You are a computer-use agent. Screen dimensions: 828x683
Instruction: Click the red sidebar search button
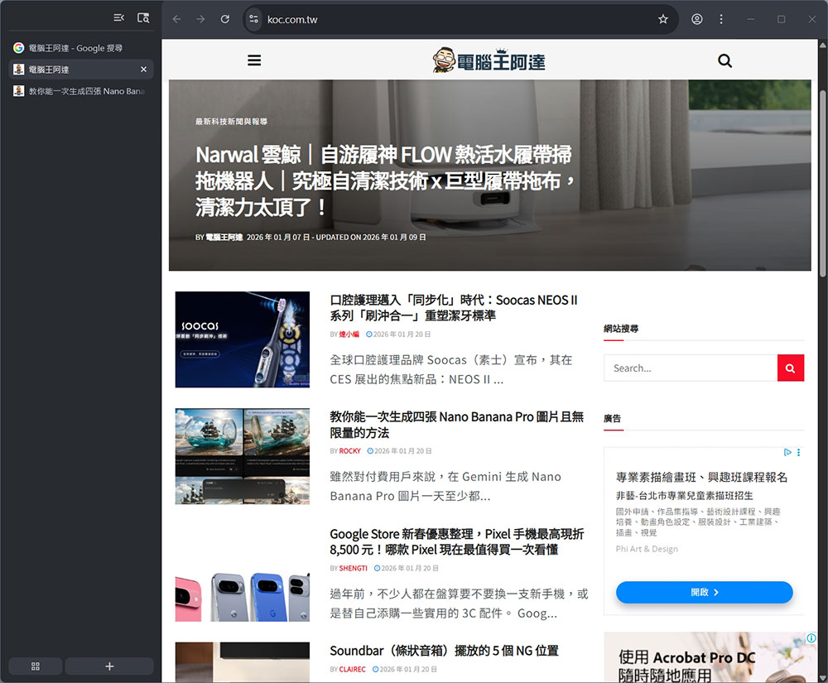[x=791, y=368]
